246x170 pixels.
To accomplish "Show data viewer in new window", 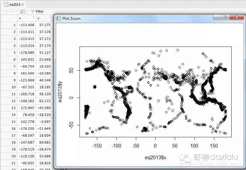I will click(22, 11).
